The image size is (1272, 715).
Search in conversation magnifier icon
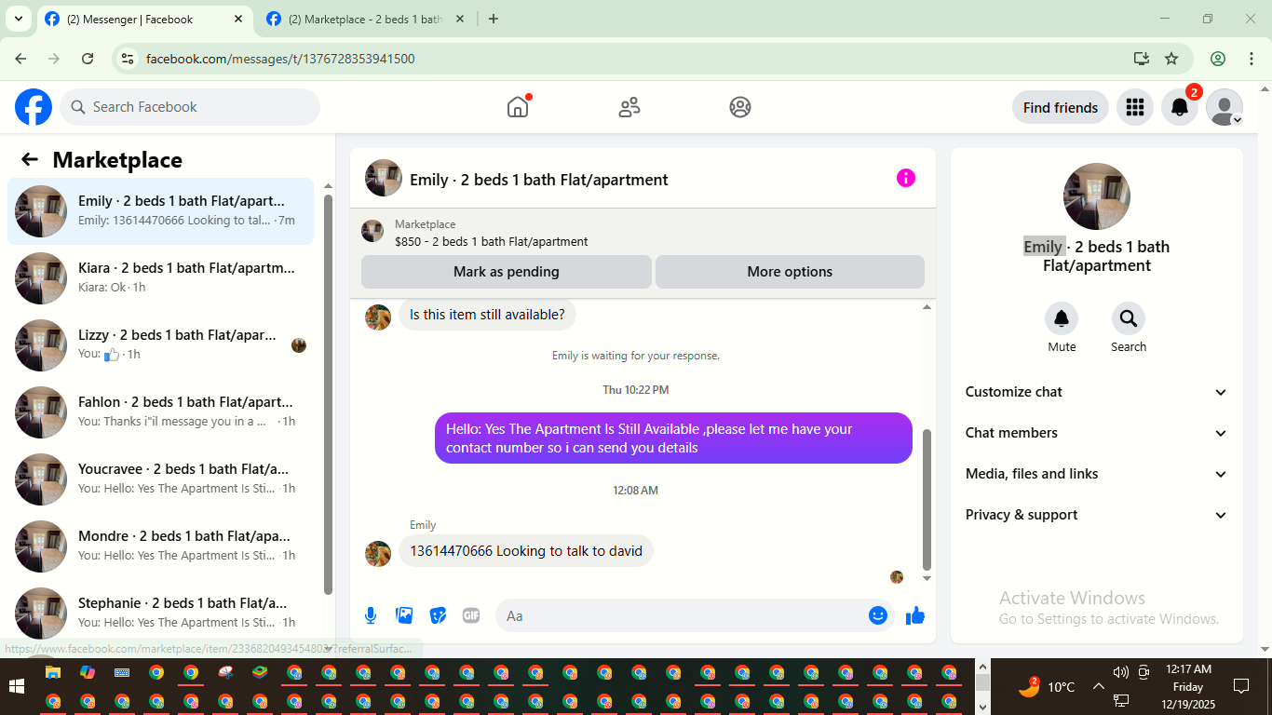tap(1129, 318)
